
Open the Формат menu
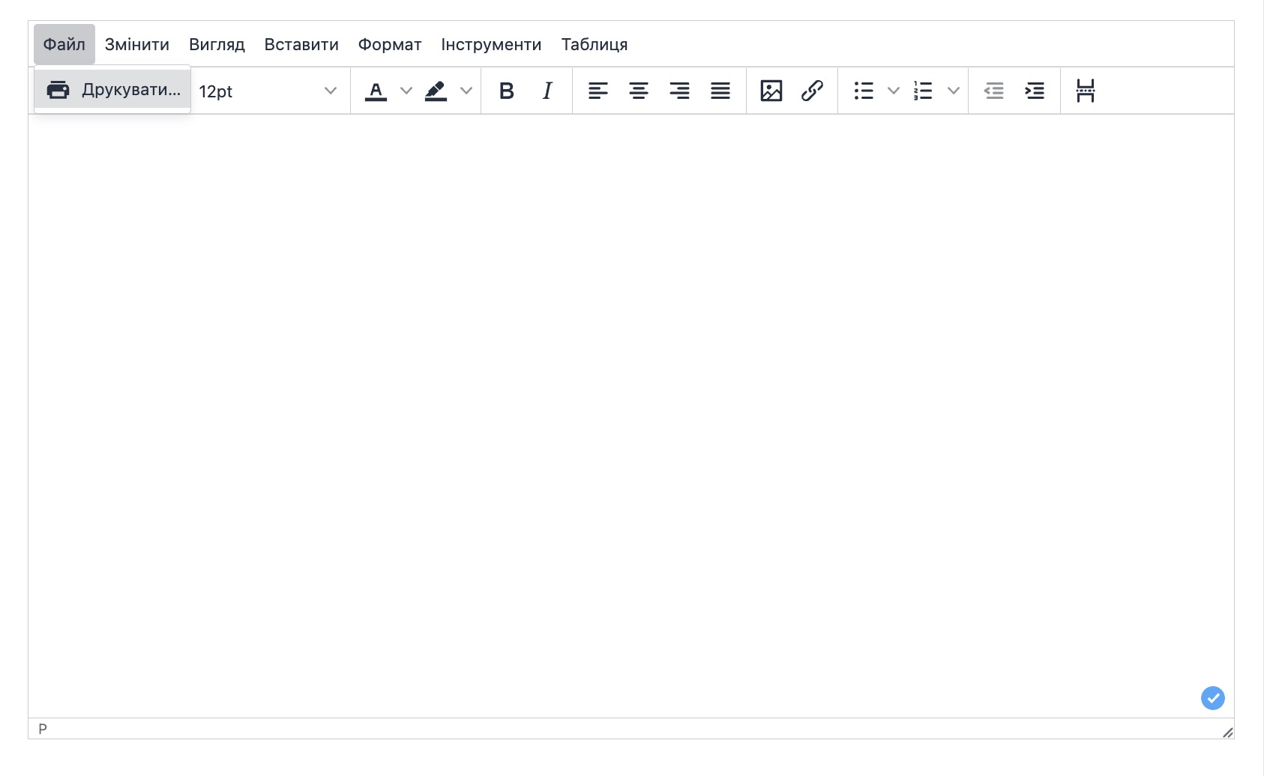(x=390, y=44)
